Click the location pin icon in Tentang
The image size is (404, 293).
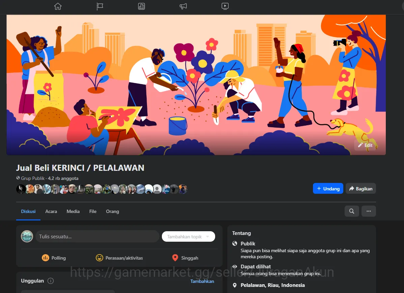tap(235, 285)
